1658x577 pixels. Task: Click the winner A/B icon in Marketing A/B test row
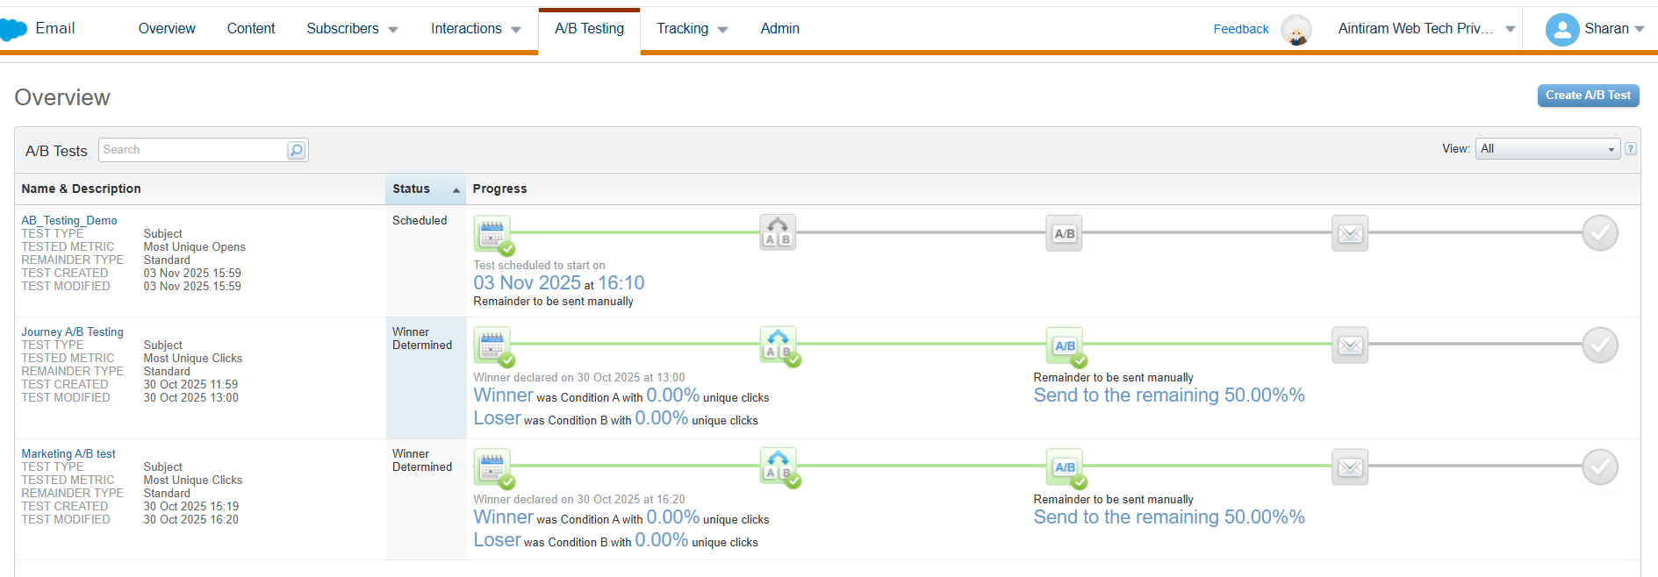(x=1065, y=467)
